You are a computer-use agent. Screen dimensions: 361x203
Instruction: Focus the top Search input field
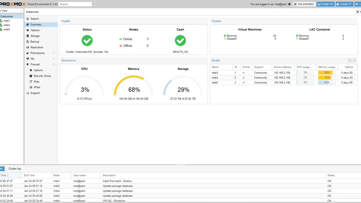click(x=75, y=4)
